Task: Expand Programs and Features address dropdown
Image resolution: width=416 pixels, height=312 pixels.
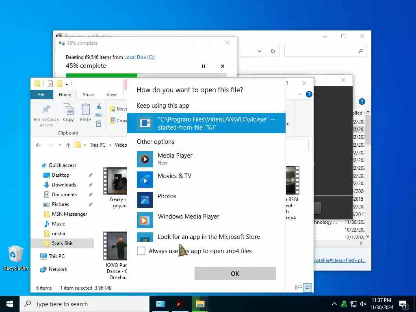Action: coord(260,51)
